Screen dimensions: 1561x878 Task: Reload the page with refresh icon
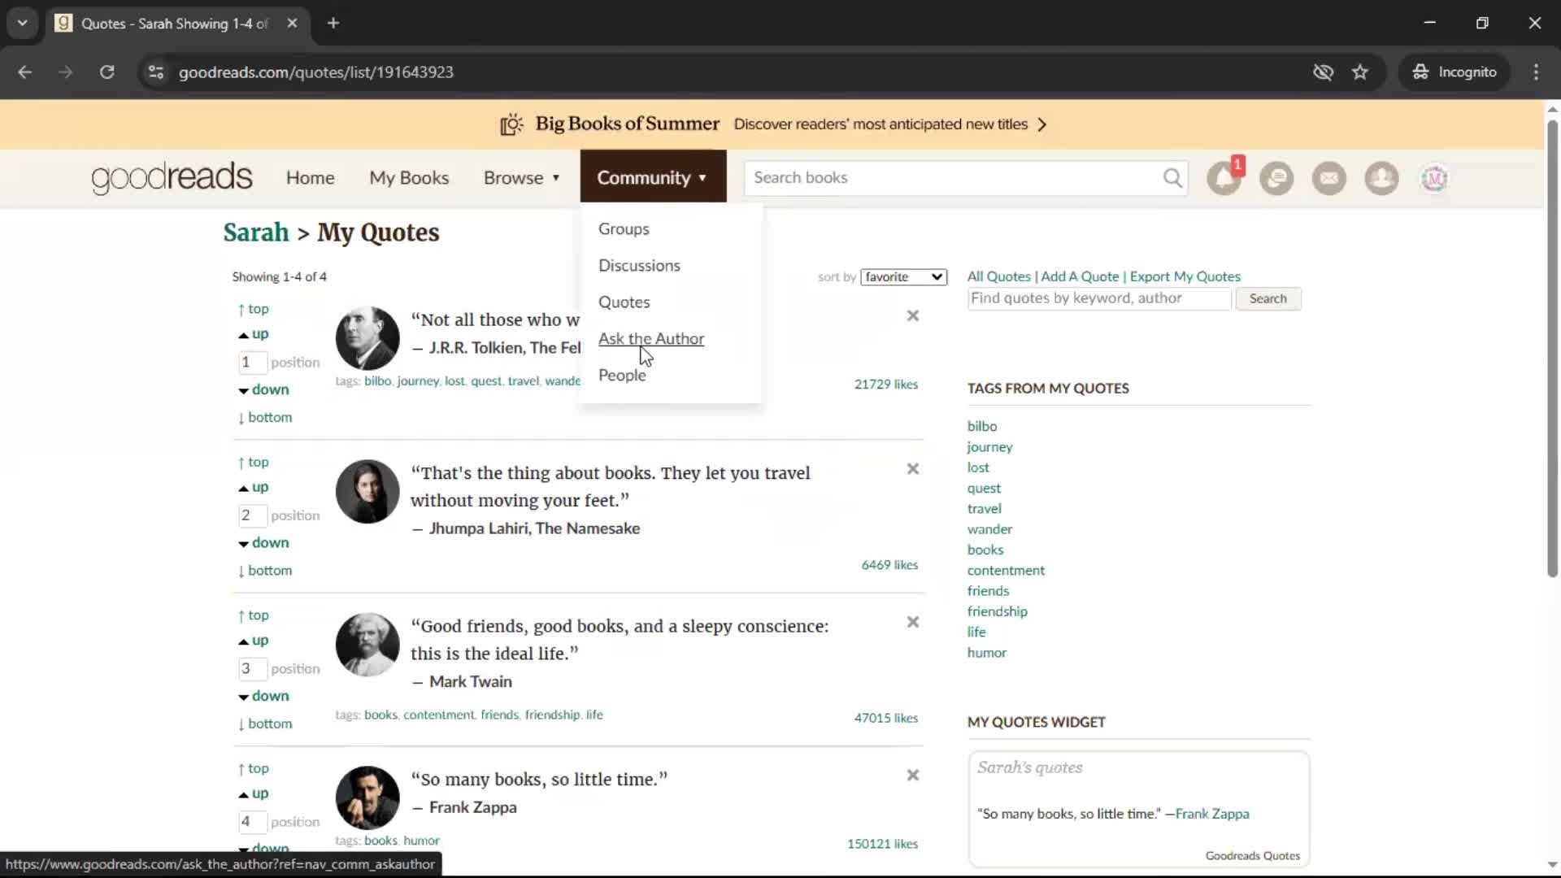tap(107, 72)
